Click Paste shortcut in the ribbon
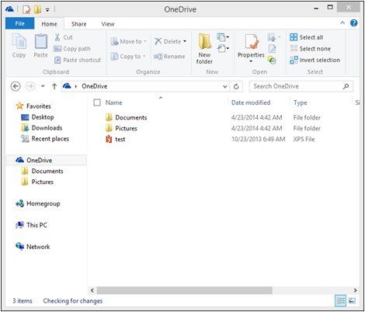The width and height of the screenshot is (365, 312). pyautogui.click(x=78, y=60)
